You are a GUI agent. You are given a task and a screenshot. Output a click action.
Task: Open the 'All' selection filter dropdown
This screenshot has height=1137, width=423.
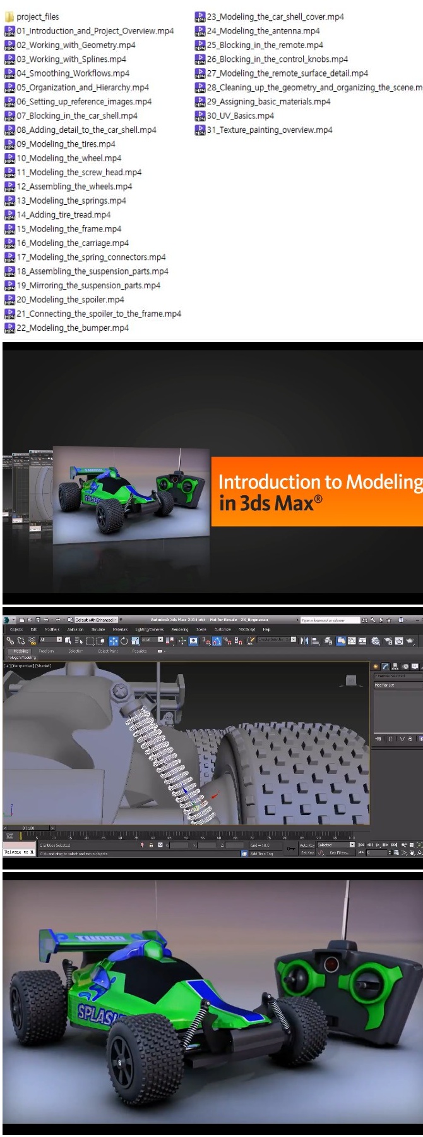point(51,640)
